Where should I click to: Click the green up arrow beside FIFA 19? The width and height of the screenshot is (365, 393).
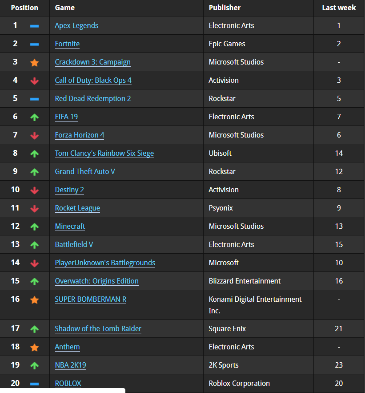click(34, 117)
